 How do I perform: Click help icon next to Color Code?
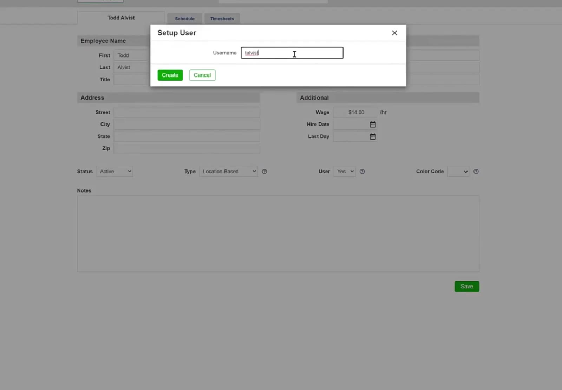coord(476,172)
